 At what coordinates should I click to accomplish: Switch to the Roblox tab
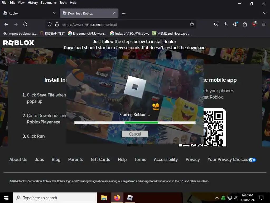point(29,13)
